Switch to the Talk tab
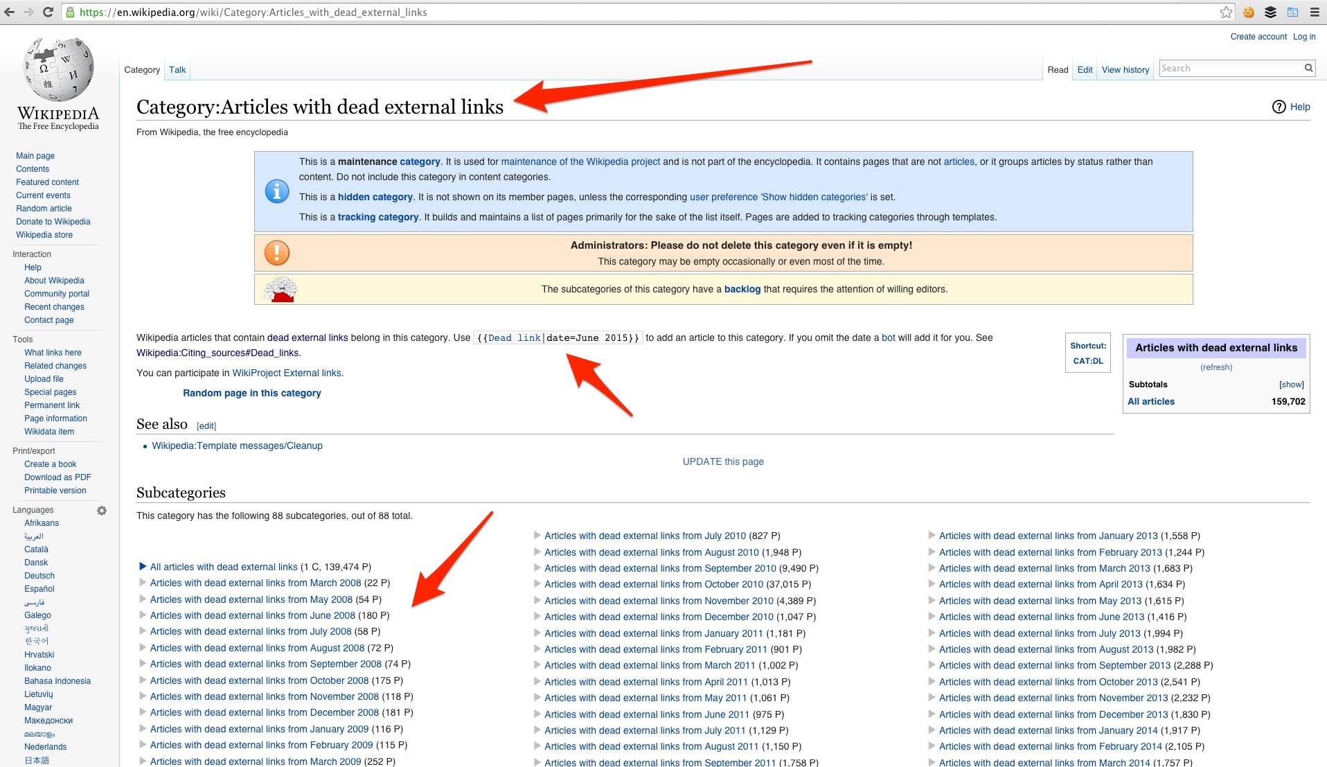 (177, 69)
